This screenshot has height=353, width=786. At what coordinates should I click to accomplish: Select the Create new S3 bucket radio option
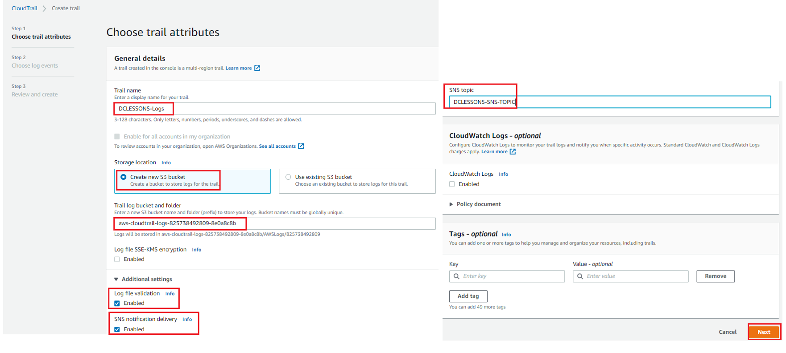click(x=124, y=177)
